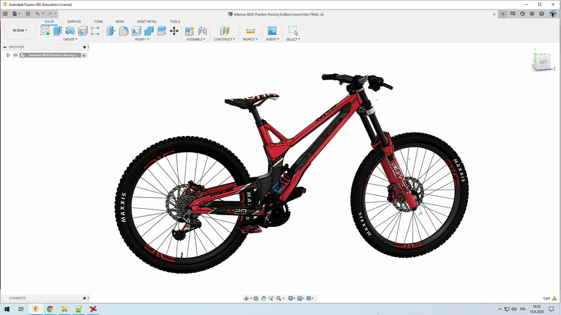Viewport: 561px width, 315px height.
Task: Select the Measure tool
Action: tap(251, 31)
